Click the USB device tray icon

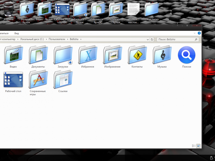[211, 158]
